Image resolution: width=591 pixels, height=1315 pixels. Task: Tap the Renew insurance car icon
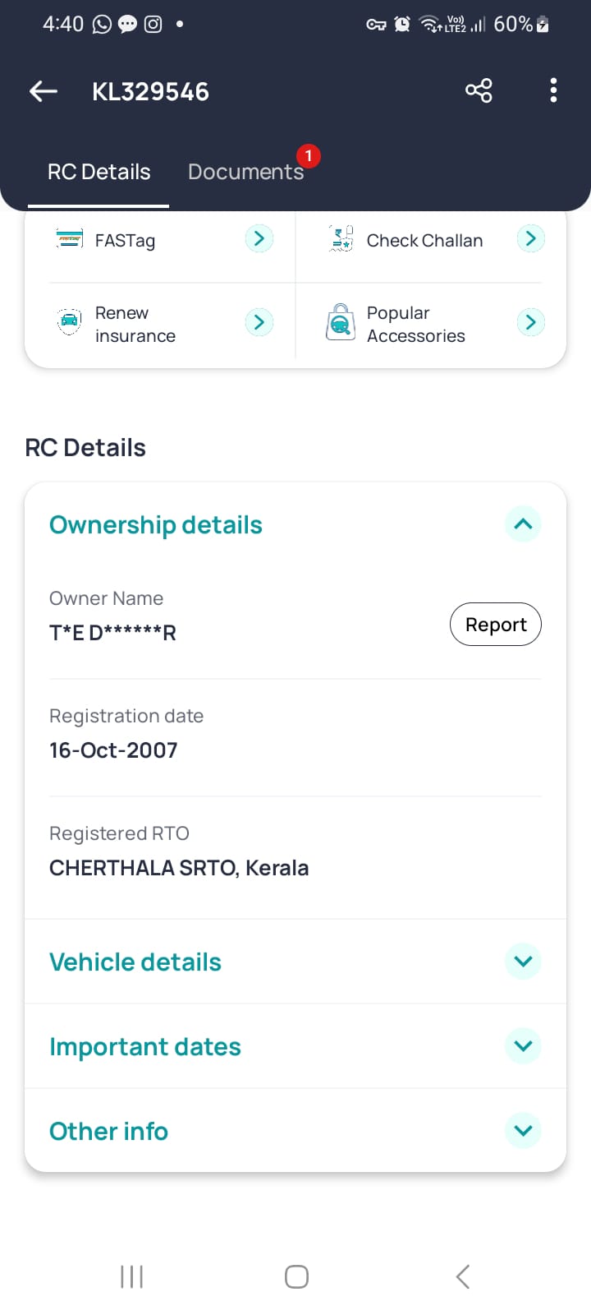[70, 321]
